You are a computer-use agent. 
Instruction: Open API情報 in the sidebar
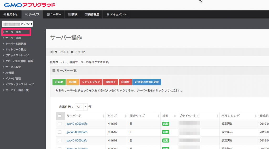(x=10, y=73)
